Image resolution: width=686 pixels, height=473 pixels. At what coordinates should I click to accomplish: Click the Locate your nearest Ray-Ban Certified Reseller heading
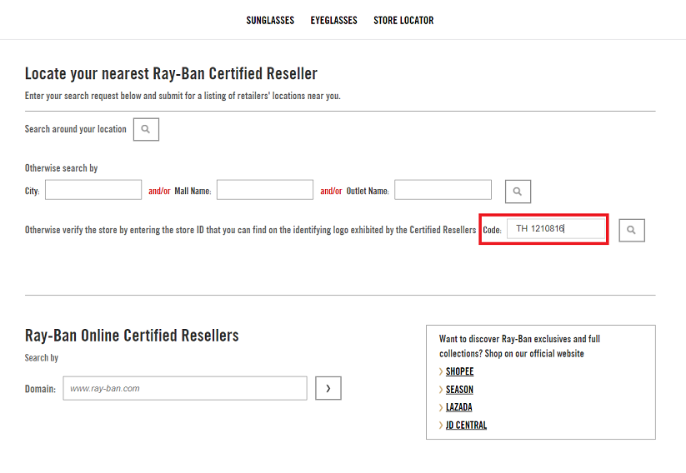(x=171, y=73)
